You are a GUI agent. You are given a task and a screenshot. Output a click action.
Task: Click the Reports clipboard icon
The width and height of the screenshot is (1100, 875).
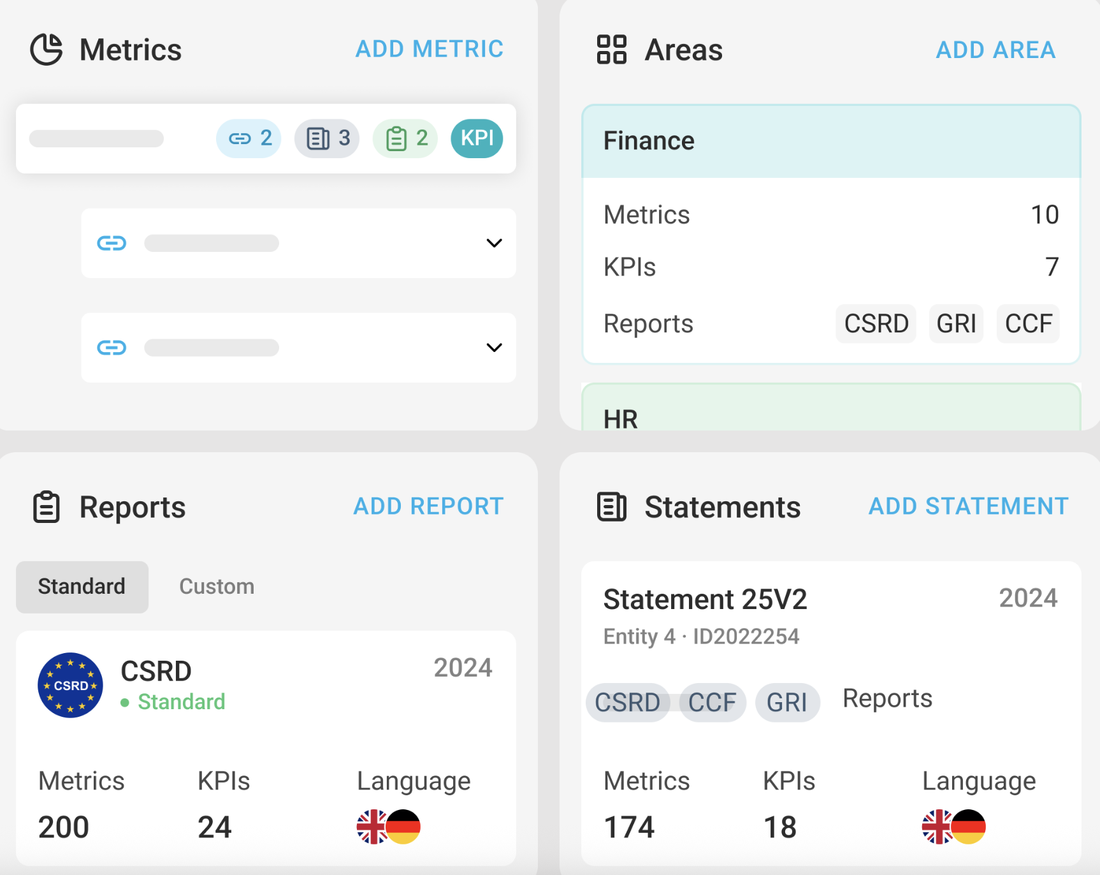[x=47, y=507]
